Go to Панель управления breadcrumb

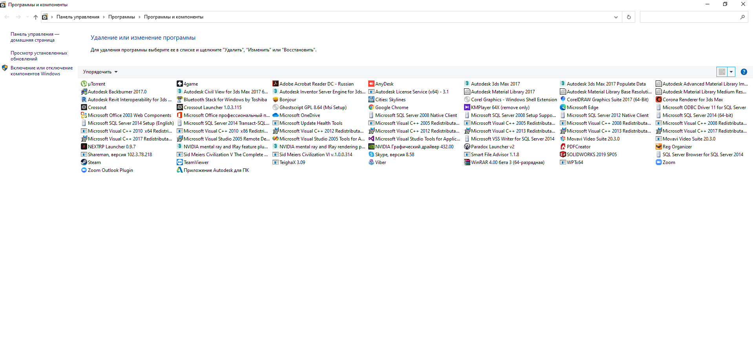(78, 17)
